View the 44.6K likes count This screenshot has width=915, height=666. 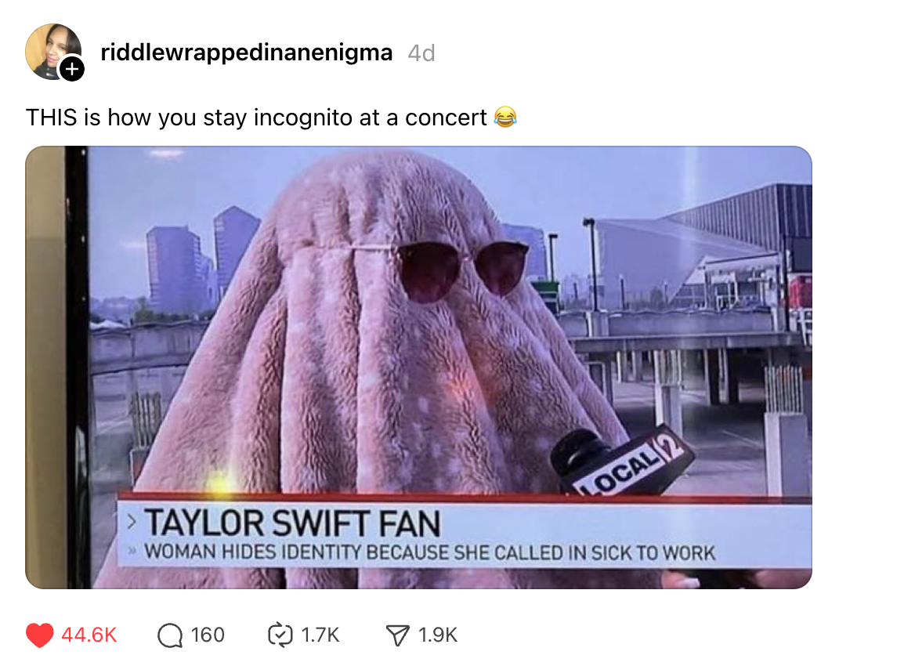point(89,635)
